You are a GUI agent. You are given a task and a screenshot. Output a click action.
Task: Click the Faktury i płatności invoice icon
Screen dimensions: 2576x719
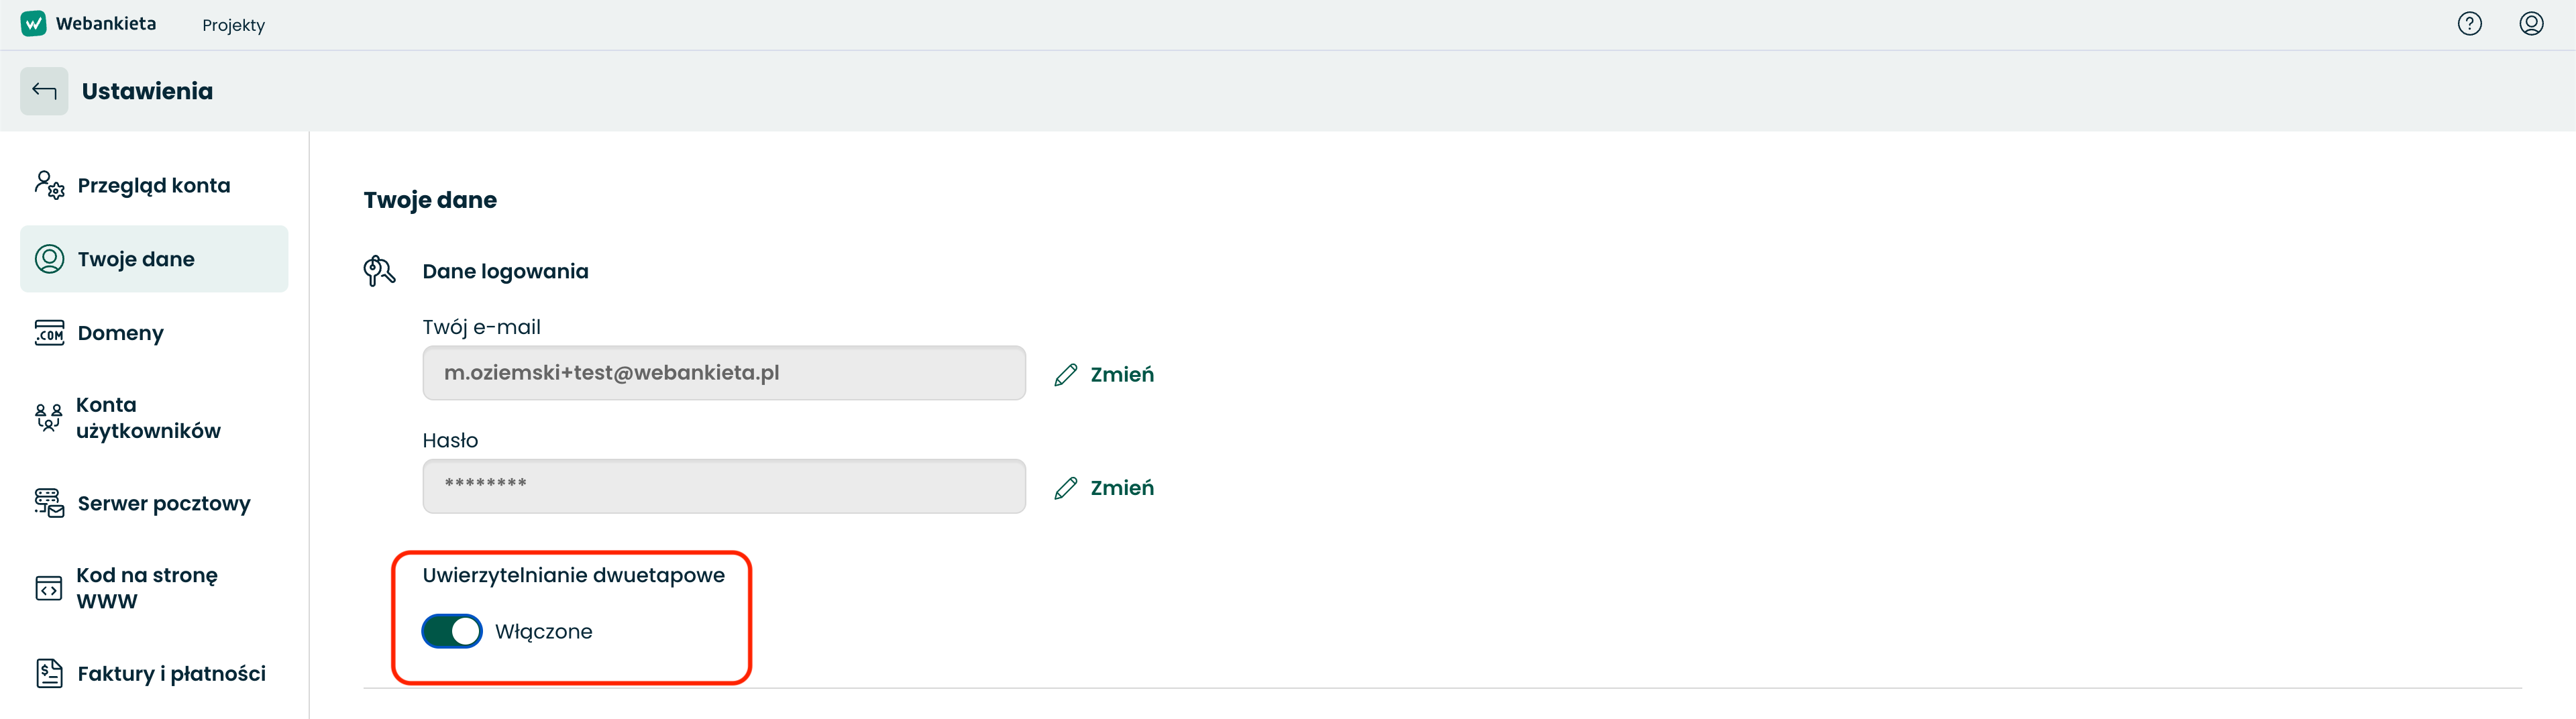49,673
